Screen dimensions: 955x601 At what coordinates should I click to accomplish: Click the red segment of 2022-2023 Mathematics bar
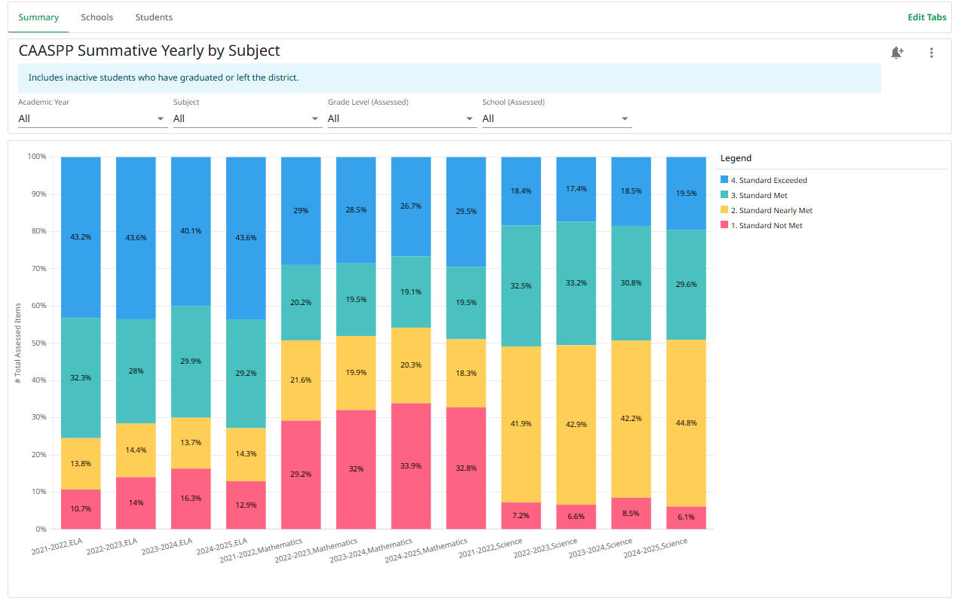(356, 470)
